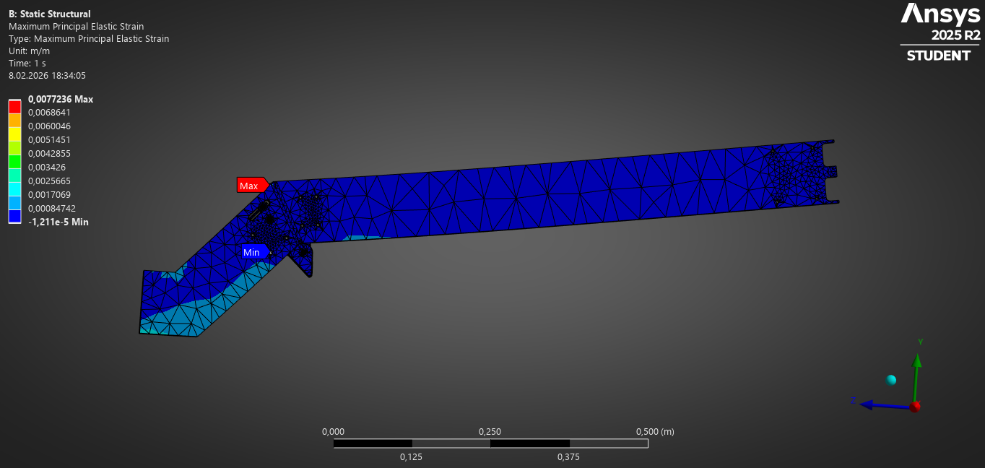Click the 0,500 (m) ruler label
The width and height of the screenshot is (985, 468).
[655, 431]
